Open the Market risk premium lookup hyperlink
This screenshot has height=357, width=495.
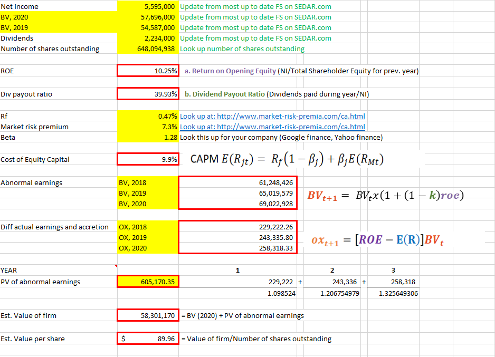272,127
